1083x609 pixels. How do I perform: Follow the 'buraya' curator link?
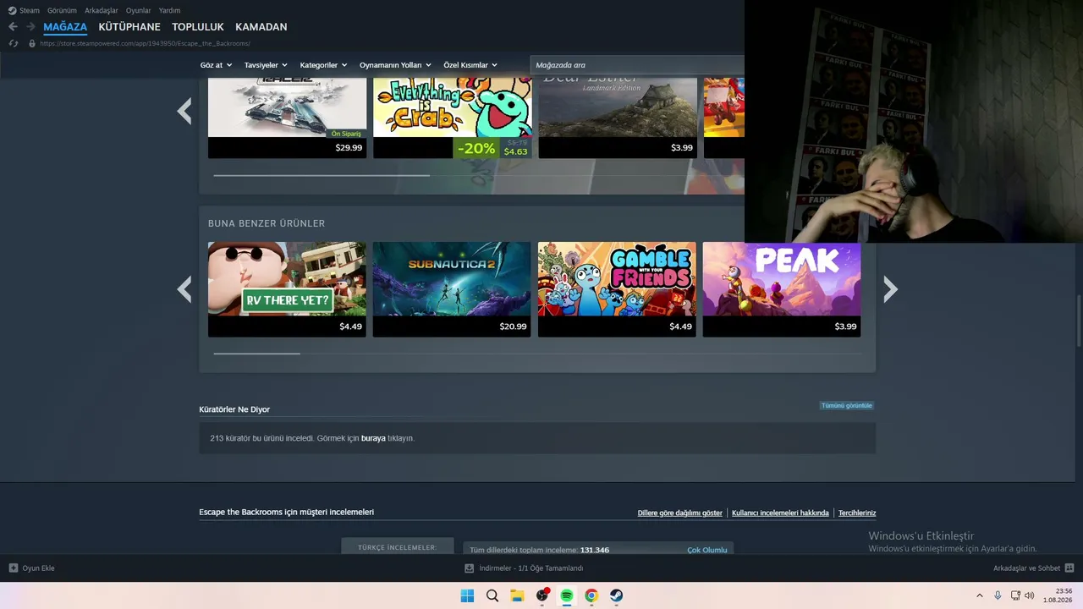[373, 438]
